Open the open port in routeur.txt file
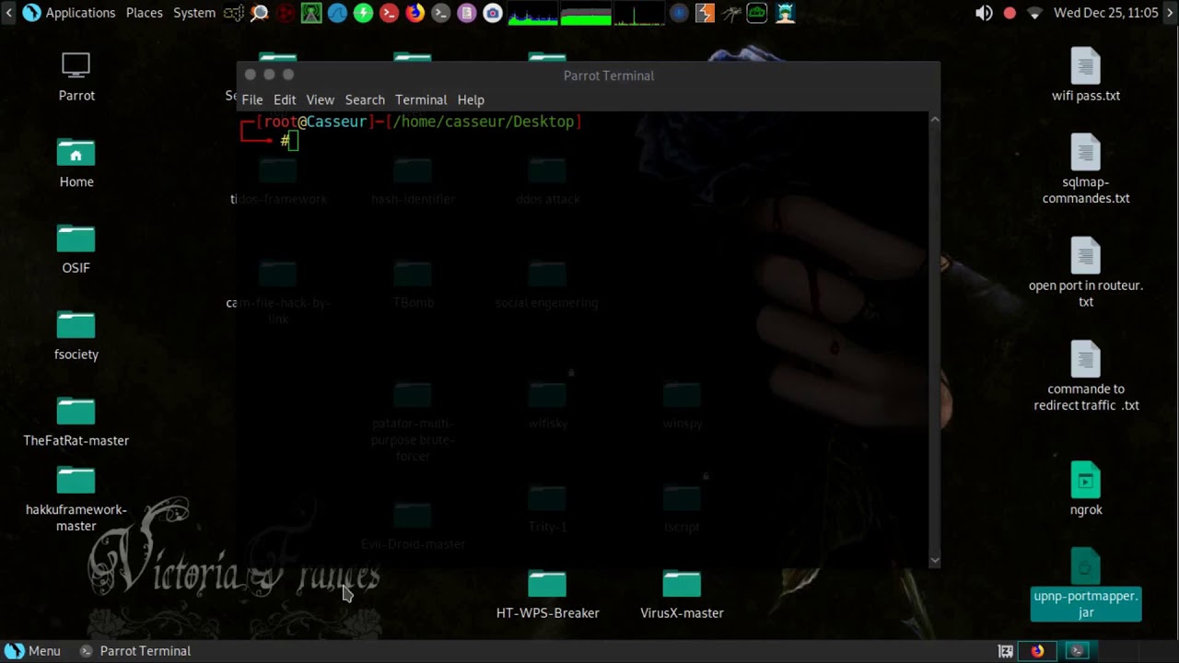Viewport: 1179px width, 663px height. pos(1086,273)
